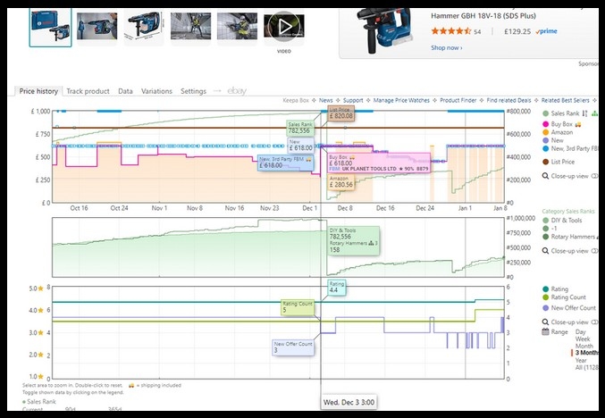This screenshot has height=418, width=605.
Task: Click the Keepa Box link
Action: point(296,100)
